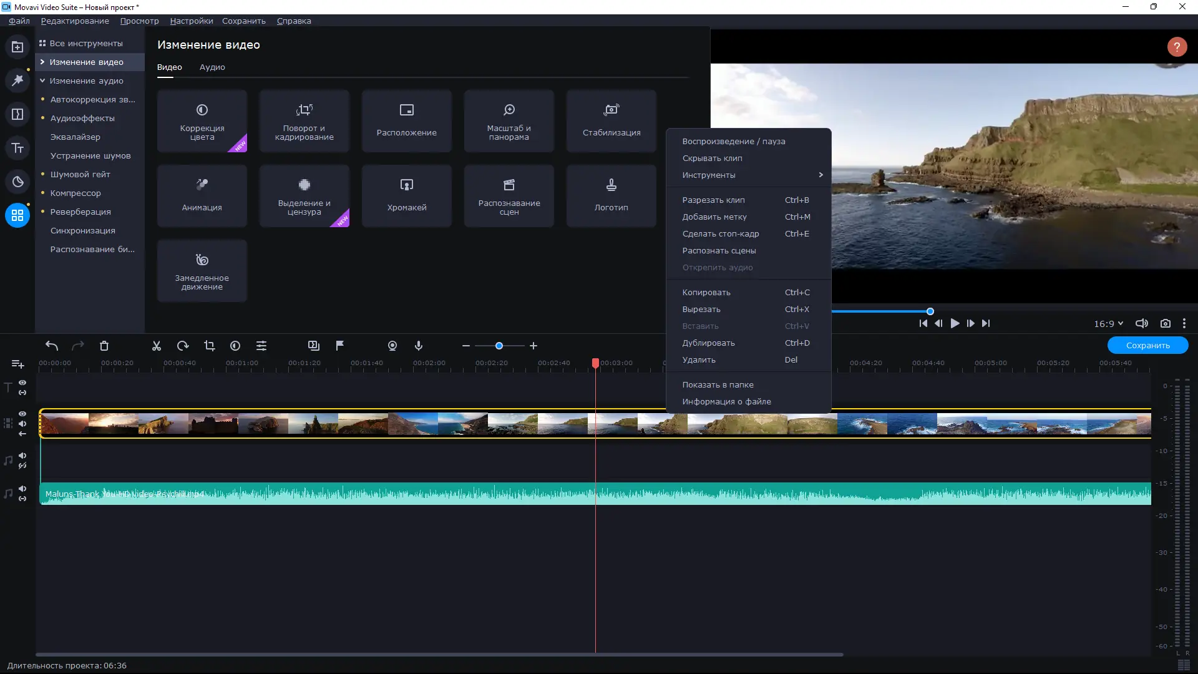
Task: Click the crop icon in timeline toolbar
Action: [209, 346]
